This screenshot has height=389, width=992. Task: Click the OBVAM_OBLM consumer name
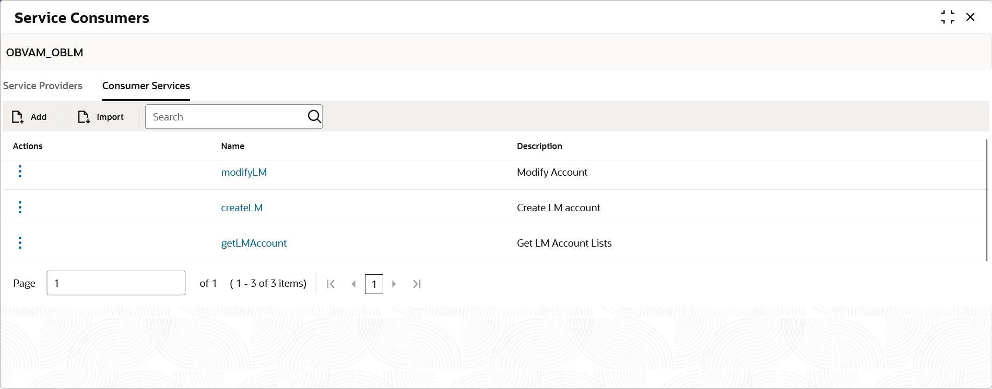click(44, 53)
